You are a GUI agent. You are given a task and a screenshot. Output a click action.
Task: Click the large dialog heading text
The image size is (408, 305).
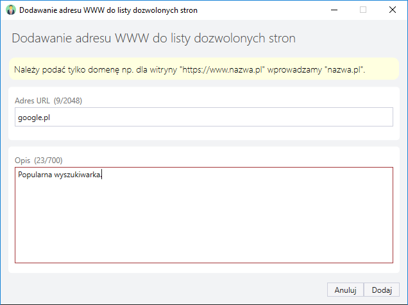[x=153, y=39]
